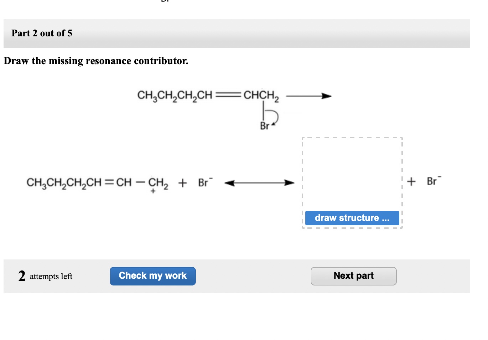Click the Br⁻ ion next to the carbocation
The width and height of the screenshot is (488, 340).
coord(204,182)
